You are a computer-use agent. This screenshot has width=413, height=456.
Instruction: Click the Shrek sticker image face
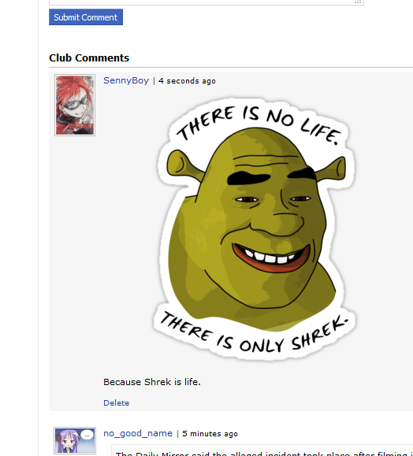coord(254,229)
